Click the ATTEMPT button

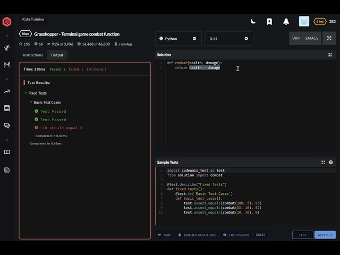click(x=325, y=235)
